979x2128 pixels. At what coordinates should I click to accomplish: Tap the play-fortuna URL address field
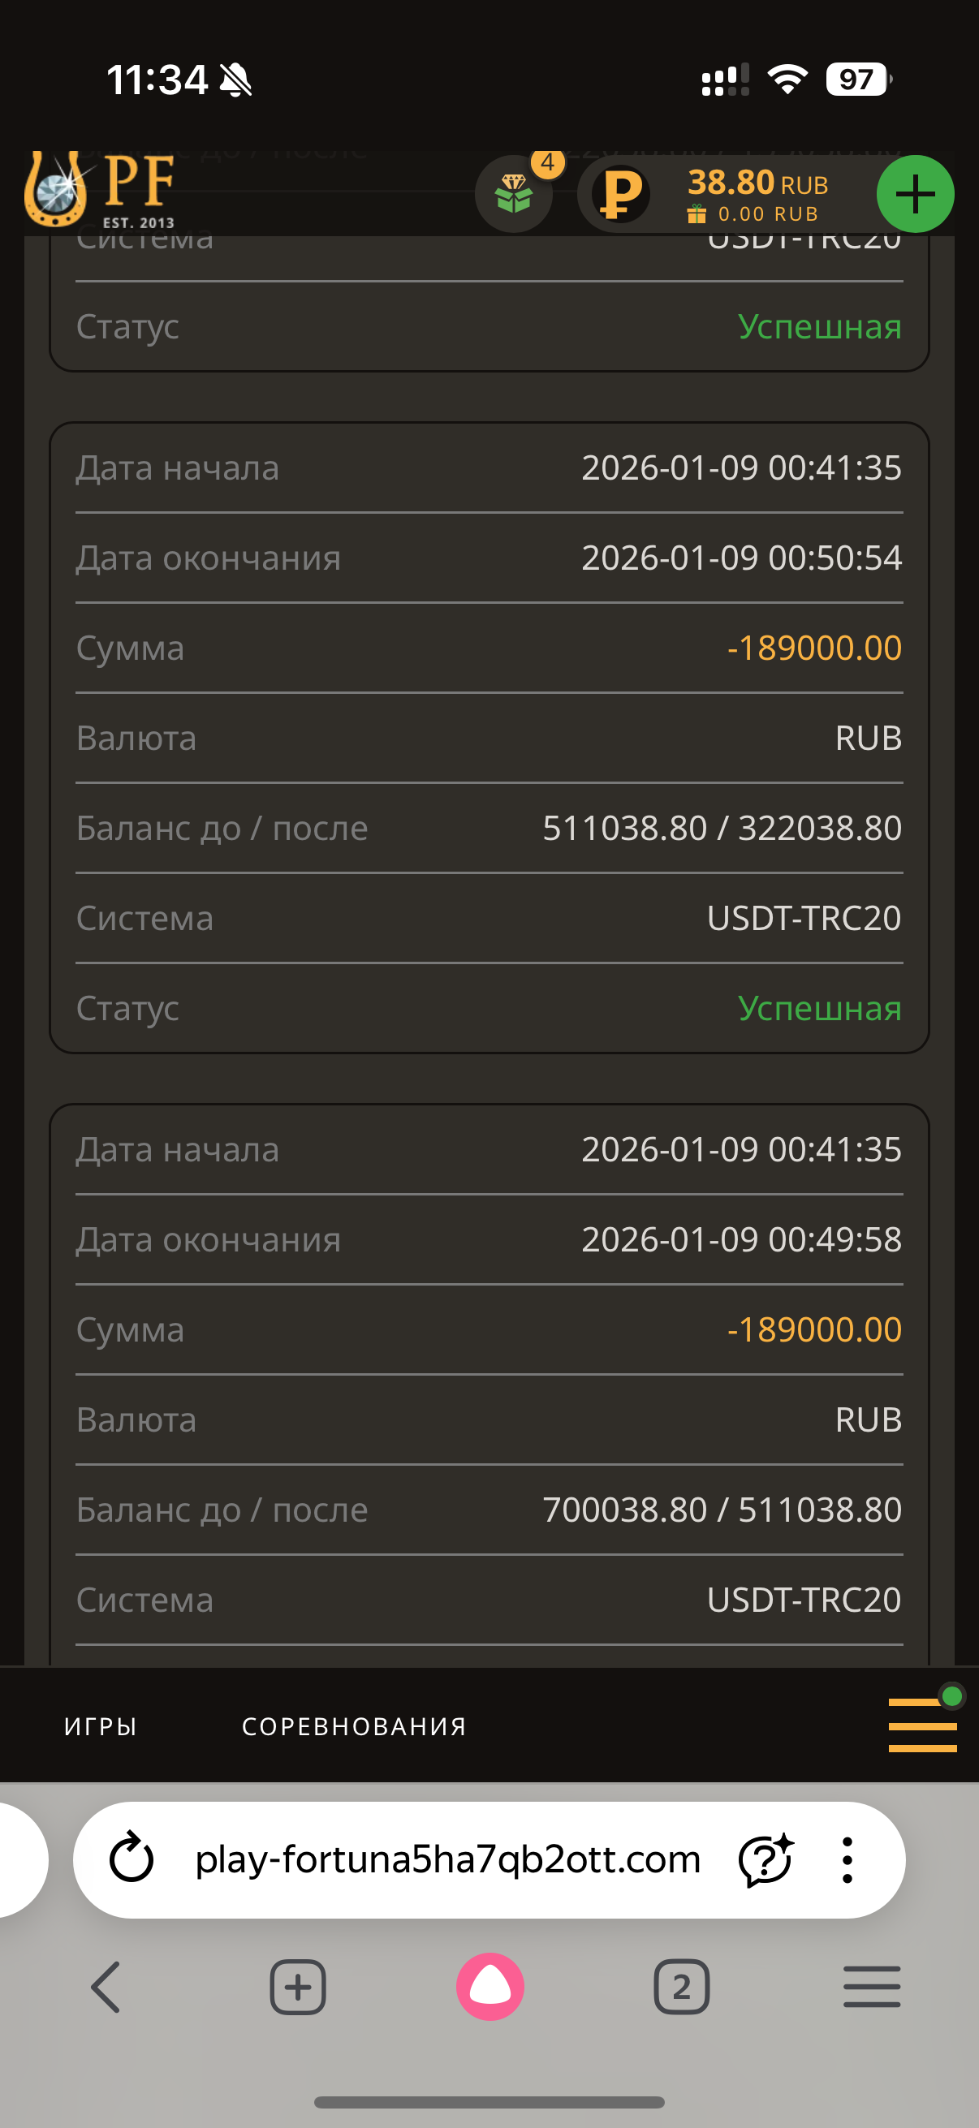pos(447,1859)
